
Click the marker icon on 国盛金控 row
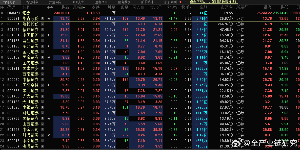click(49, 85)
